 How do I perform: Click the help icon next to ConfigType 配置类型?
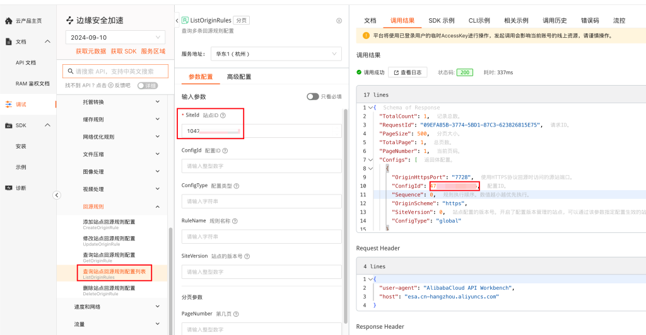[x=237, y=186]
